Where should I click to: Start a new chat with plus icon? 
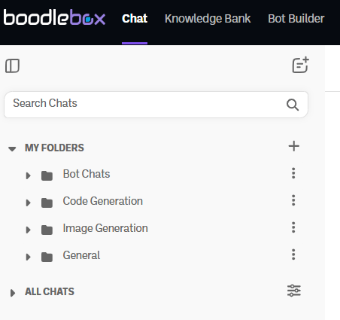(x=300, y=65)
